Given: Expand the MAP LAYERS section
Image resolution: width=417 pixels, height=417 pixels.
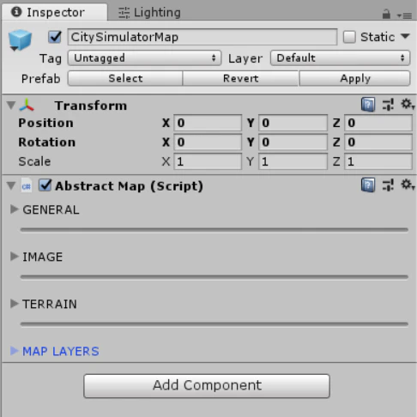Looking at the screenshot, I should click(x=14, y=351).
